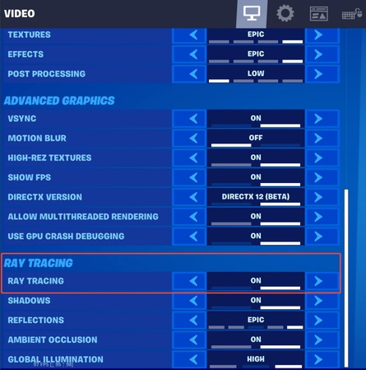366x370 pixels.
Task: Click the Use GPU Crash Debugging label
Action: pyautogui.click(x=66, y=237)
